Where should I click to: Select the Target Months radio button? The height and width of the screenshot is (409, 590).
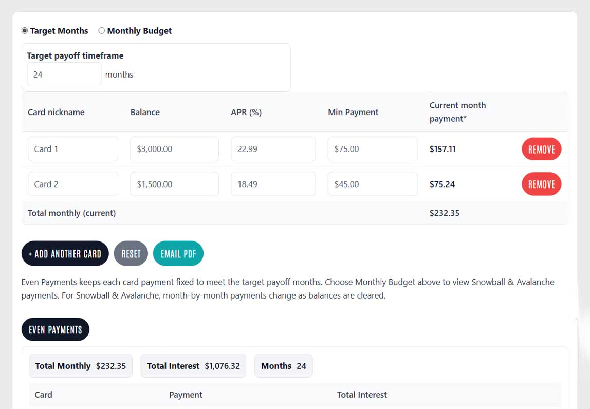[x=24, y=30]
